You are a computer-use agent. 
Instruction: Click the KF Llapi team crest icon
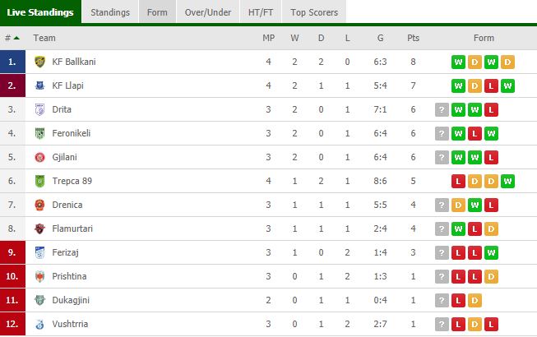(x=39, y=85)
